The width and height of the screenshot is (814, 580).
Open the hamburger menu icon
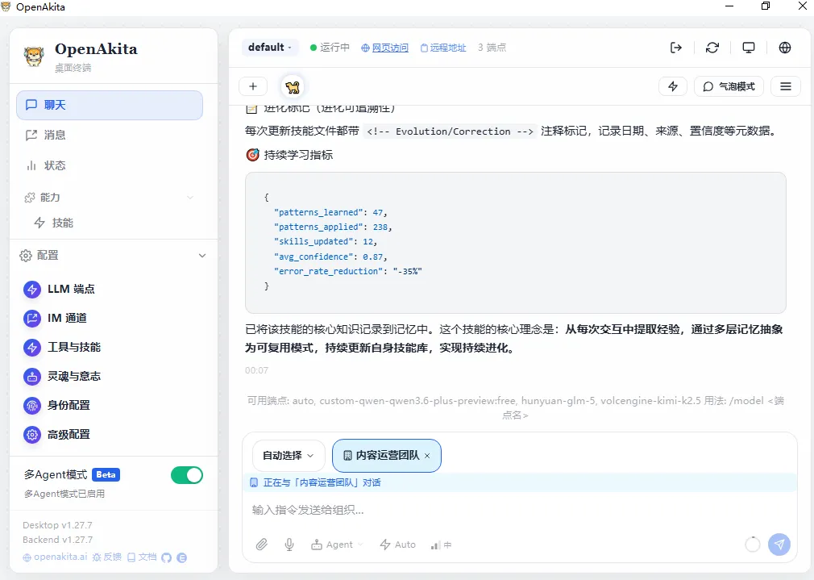pos(786,86)
